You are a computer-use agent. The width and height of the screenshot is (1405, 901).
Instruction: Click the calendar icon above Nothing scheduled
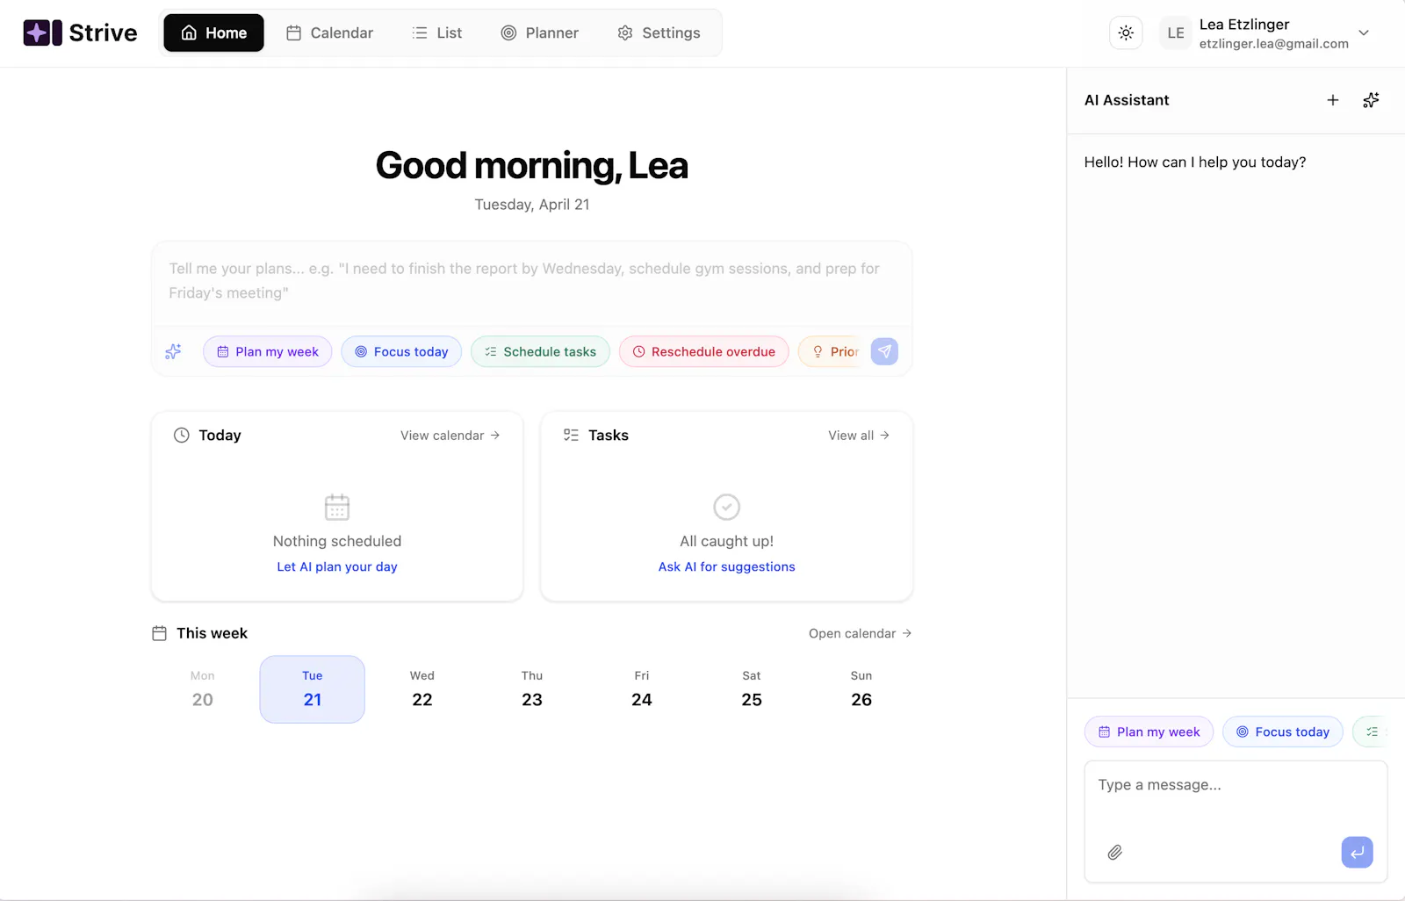click(x=337, y=508)
